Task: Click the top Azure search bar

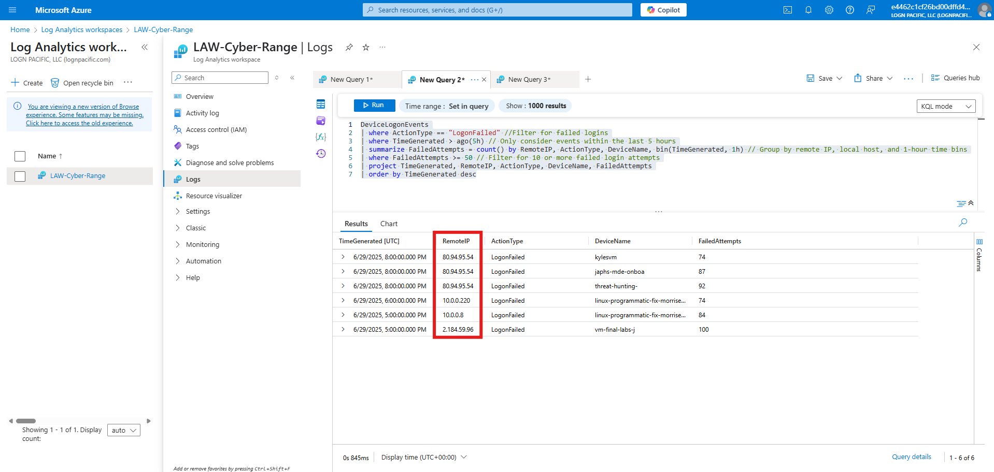Action: click(x=497, y=10)
